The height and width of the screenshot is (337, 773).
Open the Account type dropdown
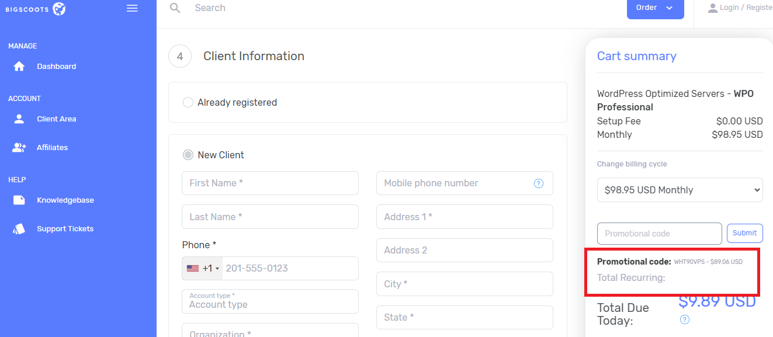270,301
